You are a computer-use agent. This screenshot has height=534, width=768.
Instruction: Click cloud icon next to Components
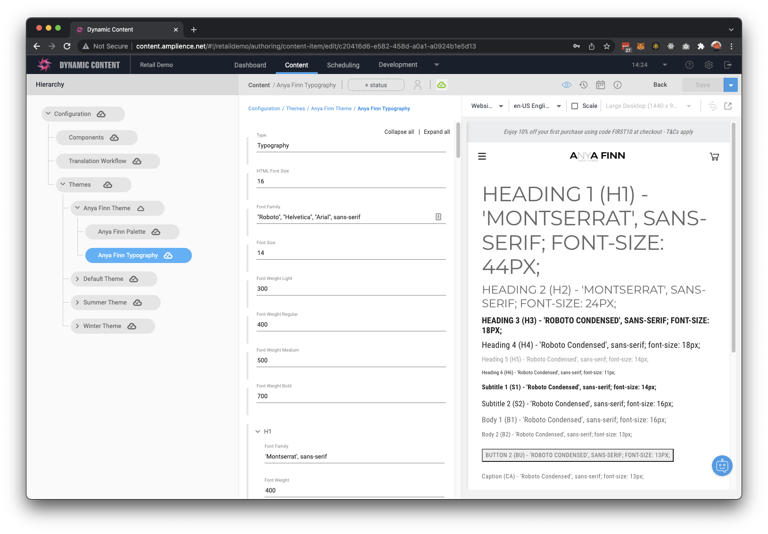click(x=115, y=138)
